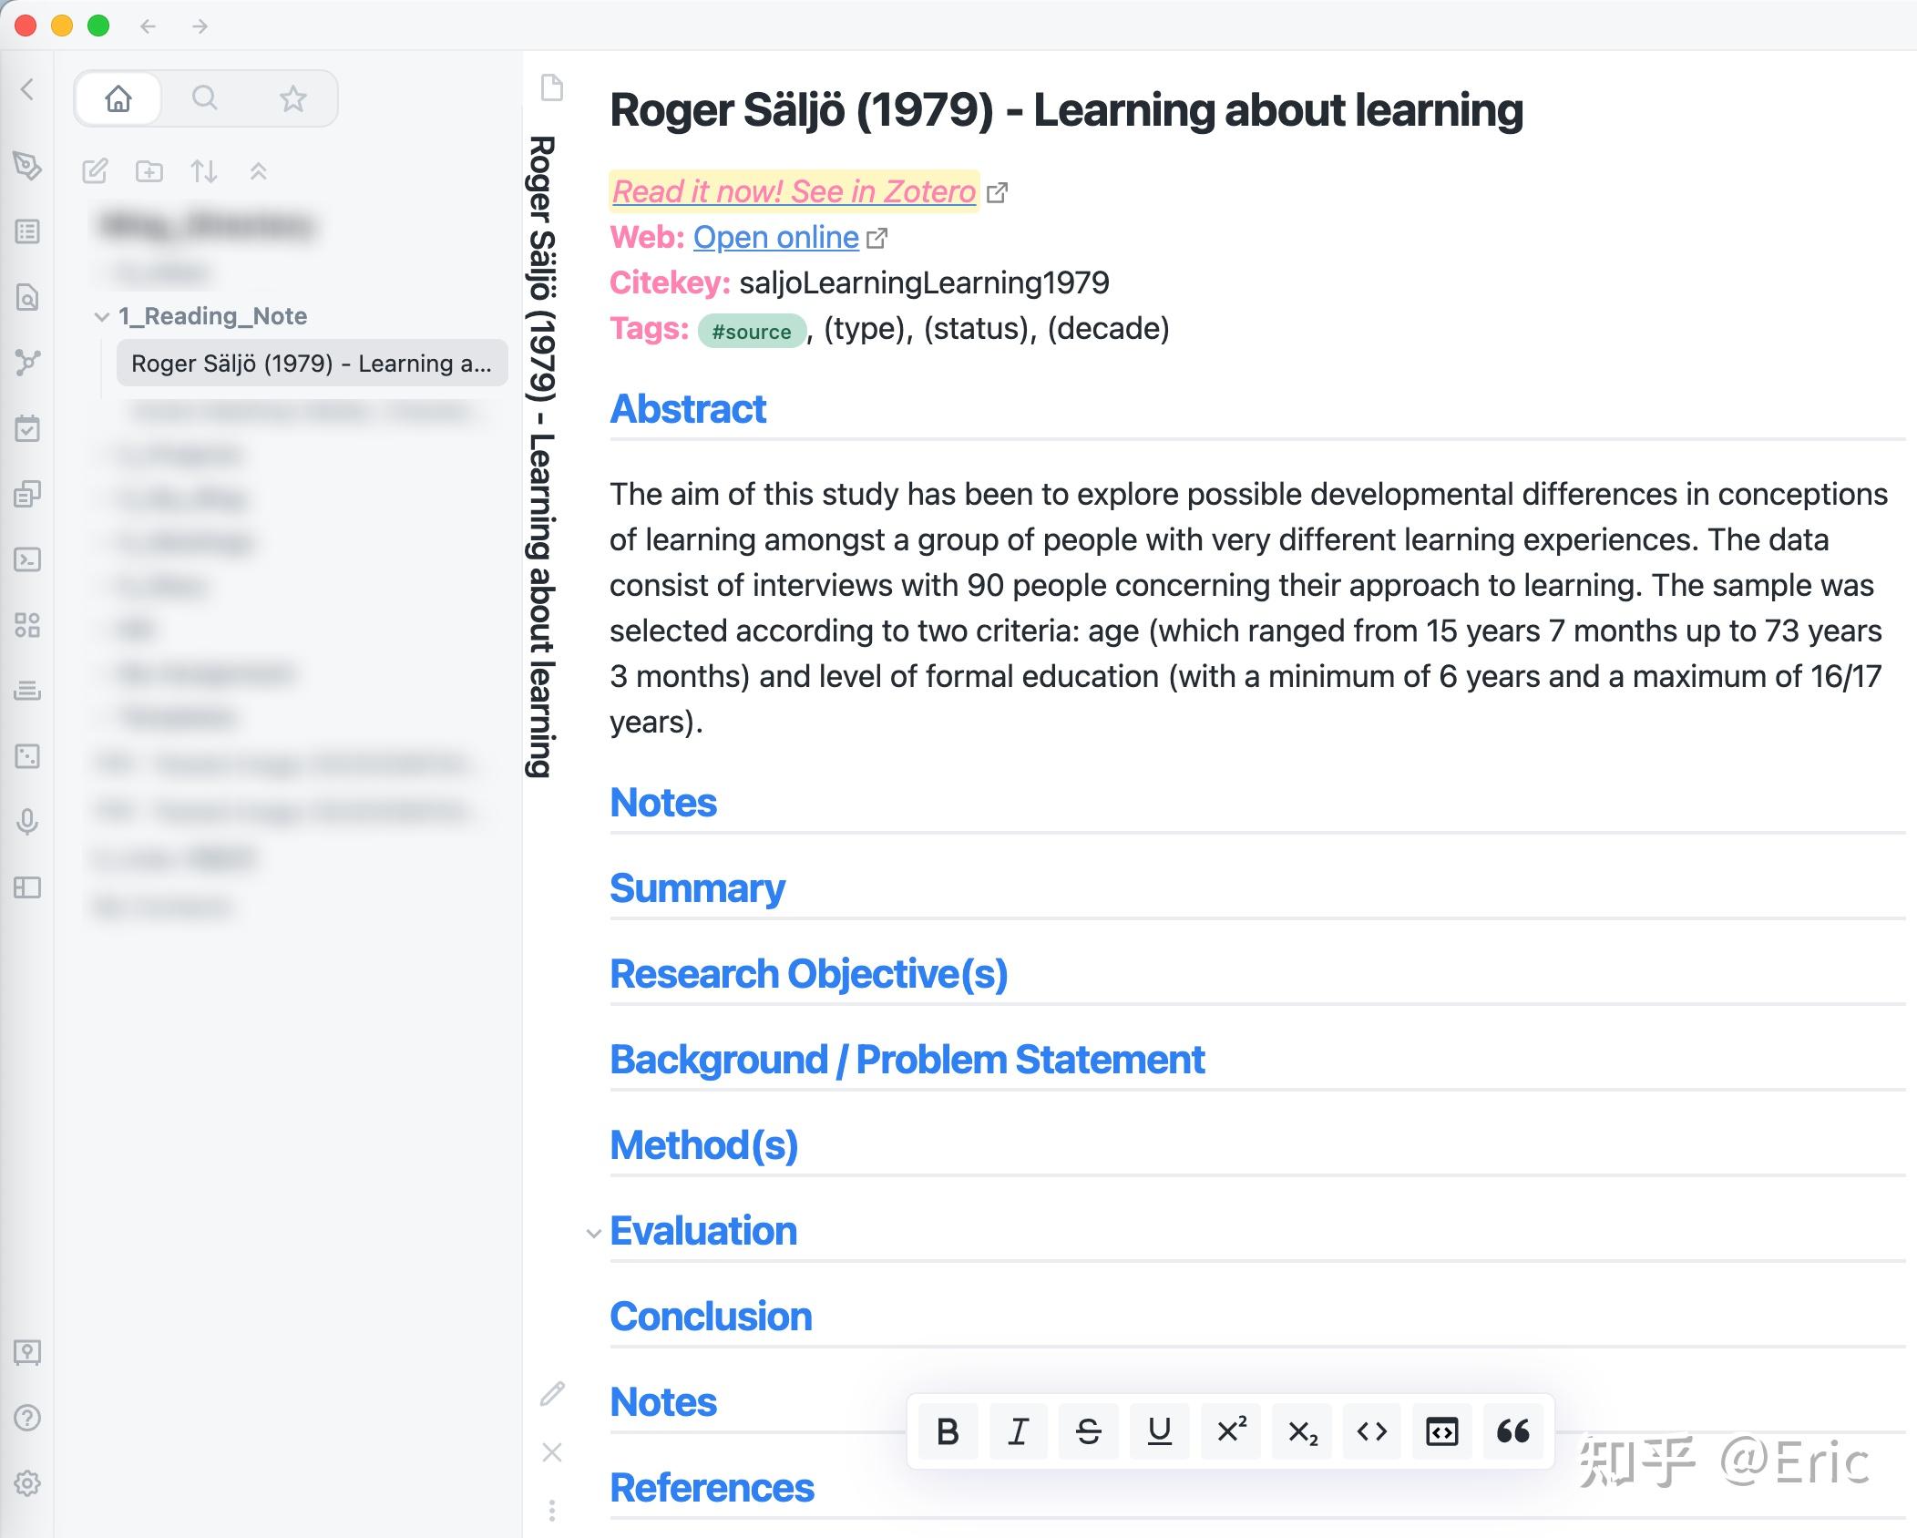Collapse all folders in explorer
Screen dimensions: 1917x1538
pyautogui.click(x=259, y=171)
